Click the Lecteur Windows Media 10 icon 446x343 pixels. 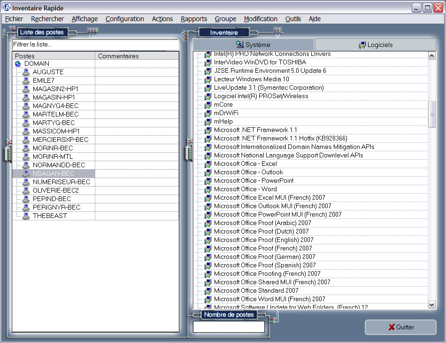[208, 79]
